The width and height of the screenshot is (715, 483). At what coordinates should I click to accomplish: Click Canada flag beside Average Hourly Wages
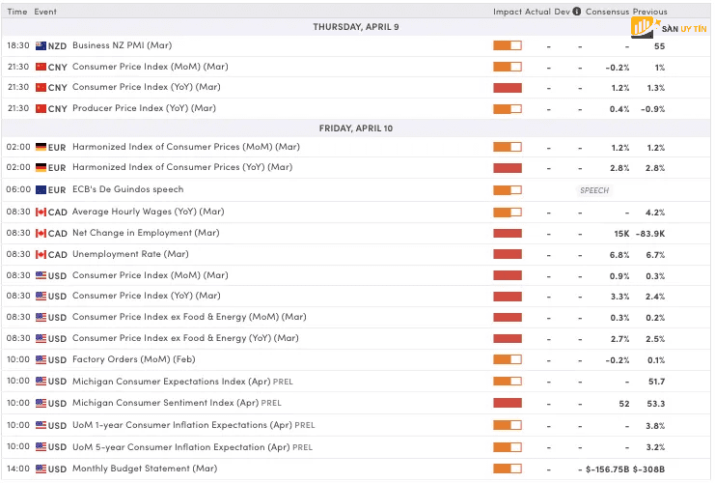(x=41, y=212)
